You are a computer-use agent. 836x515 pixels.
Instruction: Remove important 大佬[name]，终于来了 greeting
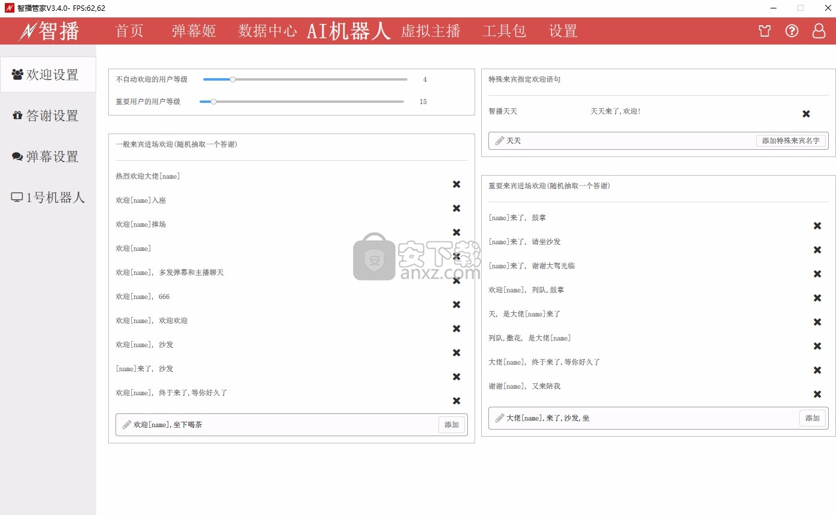pyautogui.click(x=817, y=370)
